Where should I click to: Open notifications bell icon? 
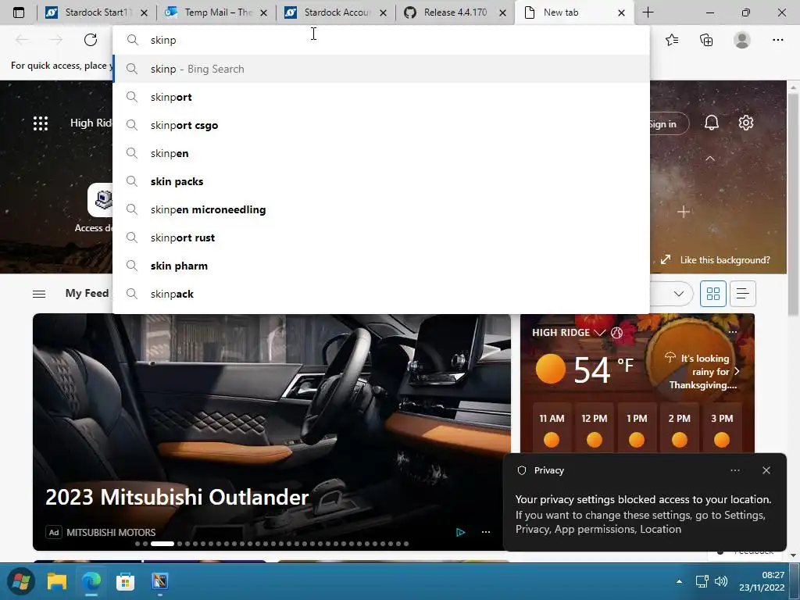[711, 123]
